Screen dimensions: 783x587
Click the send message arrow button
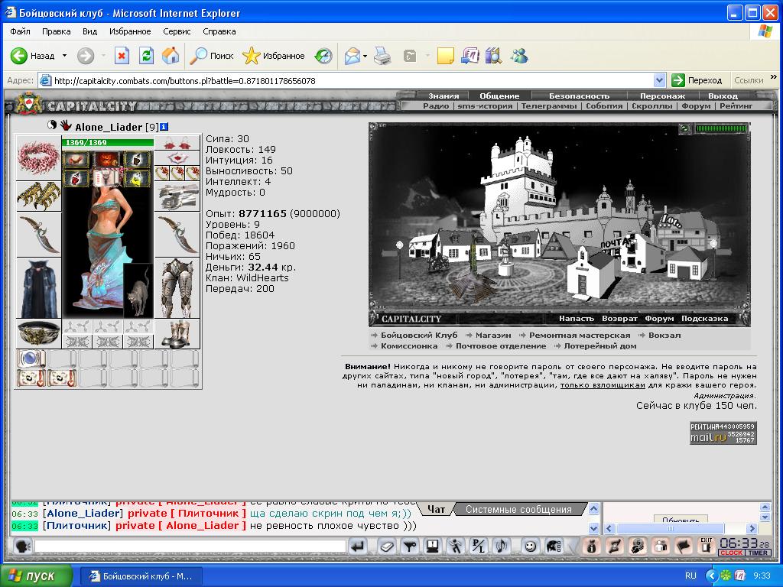tap(358, 546)
